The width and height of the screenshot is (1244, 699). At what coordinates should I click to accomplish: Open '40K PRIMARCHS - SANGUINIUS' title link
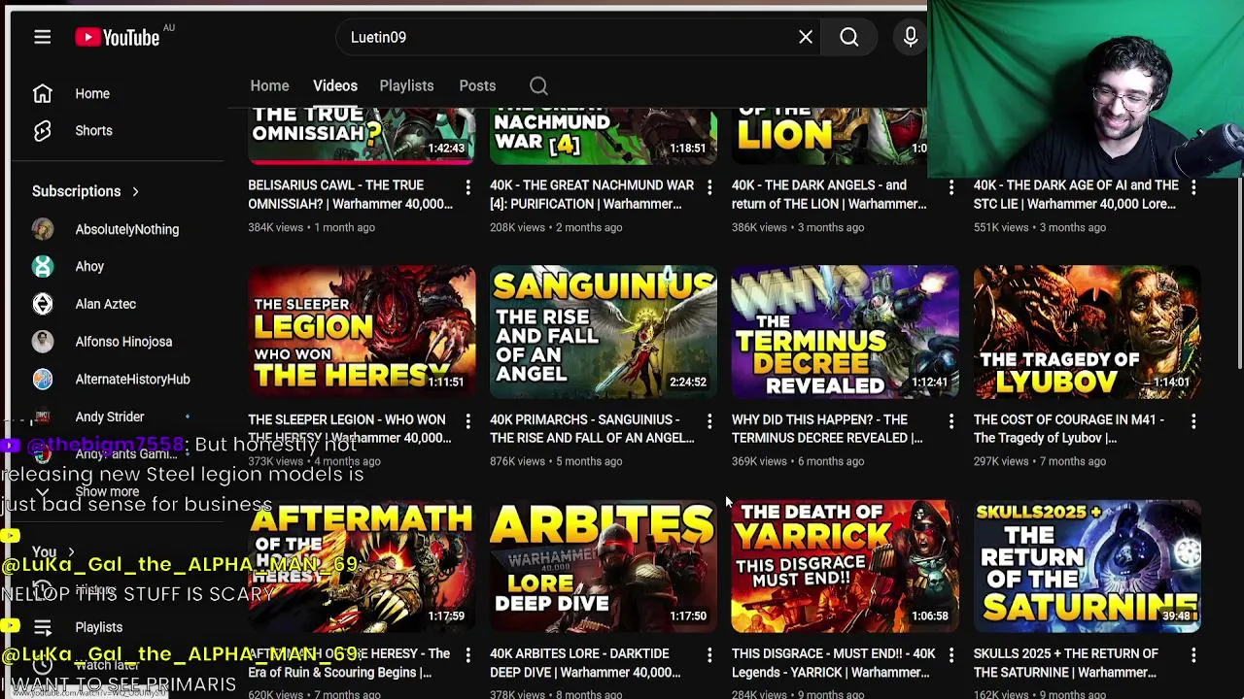click(592, 429)
